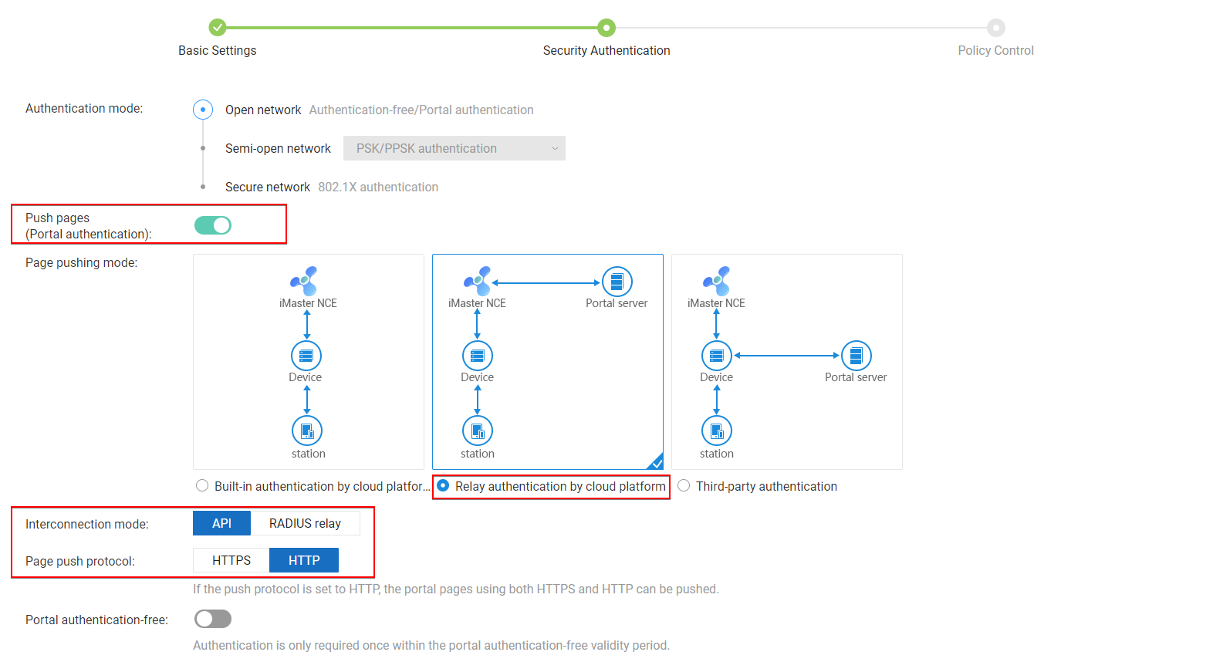1213x662 pixels.
Task: Switch interconnection mode to RADIUS relay
Action: pyautogui.click(x=305, y=523)
